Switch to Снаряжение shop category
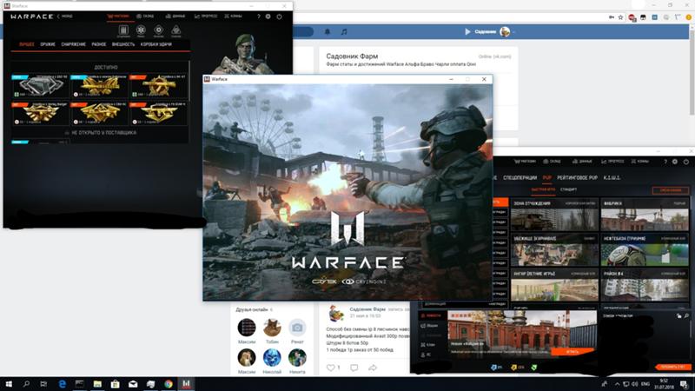695x391 pixels. point(74,44)
